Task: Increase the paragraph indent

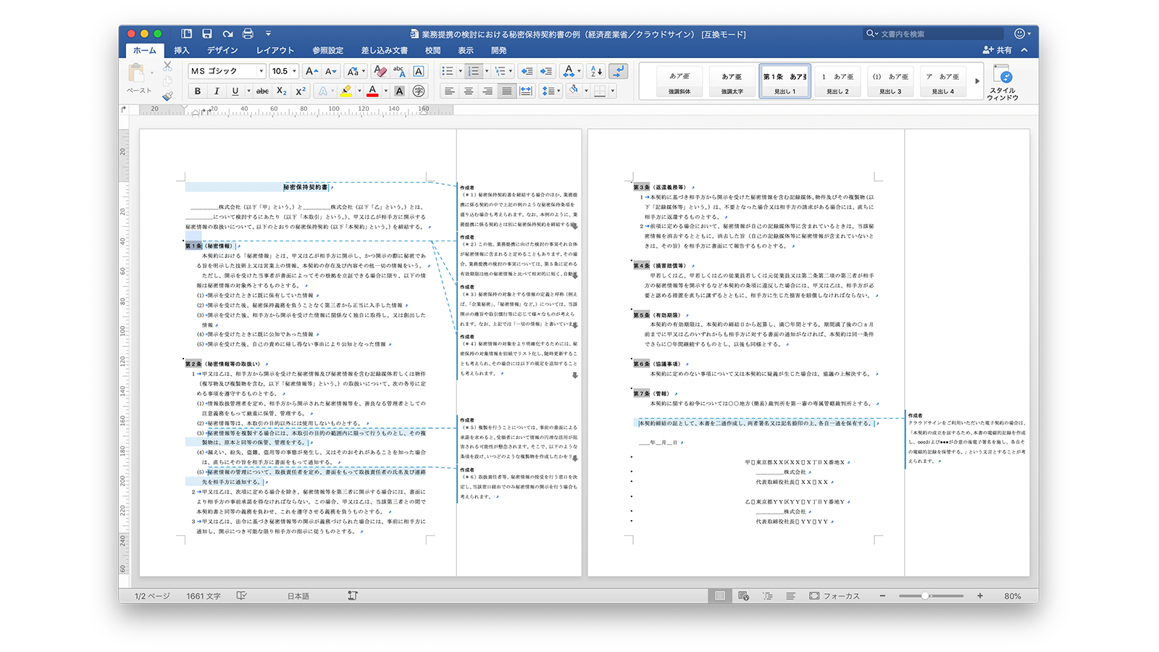Action: click(x=546, y=71)
